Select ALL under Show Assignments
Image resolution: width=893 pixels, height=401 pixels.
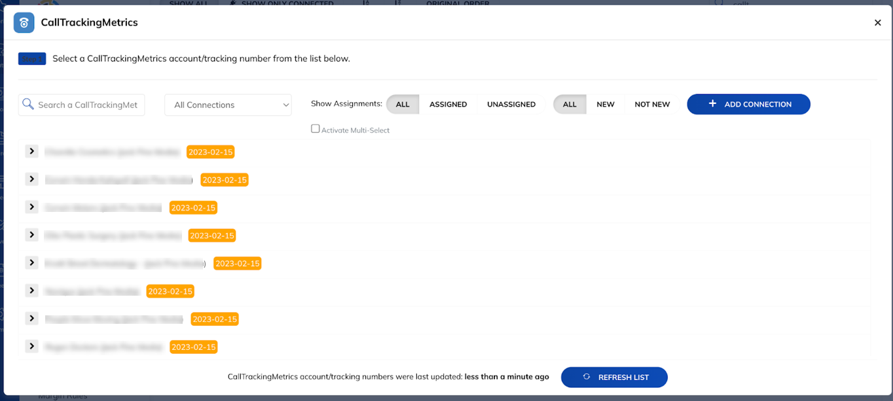pyautogui.click(x=403, y=104)
